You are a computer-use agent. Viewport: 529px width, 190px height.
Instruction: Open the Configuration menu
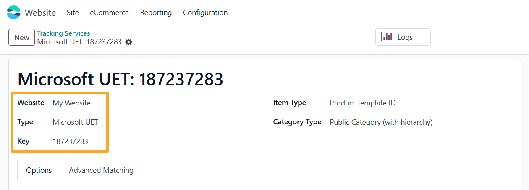click(x=205, y=13)
